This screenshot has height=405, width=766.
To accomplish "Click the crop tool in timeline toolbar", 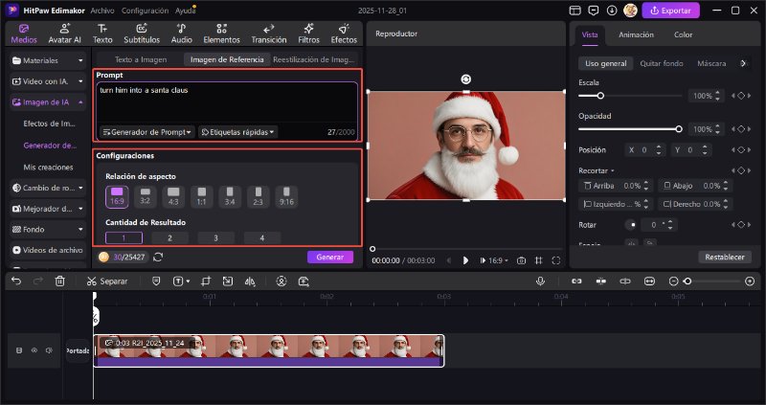I will pos(206,281).
